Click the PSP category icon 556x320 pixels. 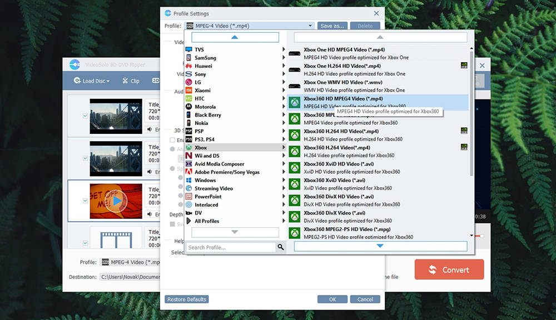(188, 131)
